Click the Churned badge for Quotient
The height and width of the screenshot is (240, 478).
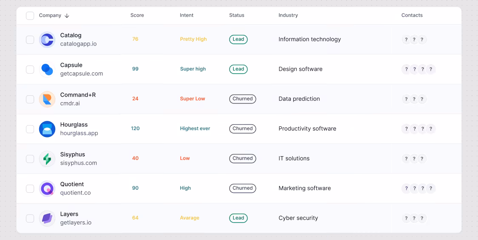pyautogui.click(x=243, y=188)
